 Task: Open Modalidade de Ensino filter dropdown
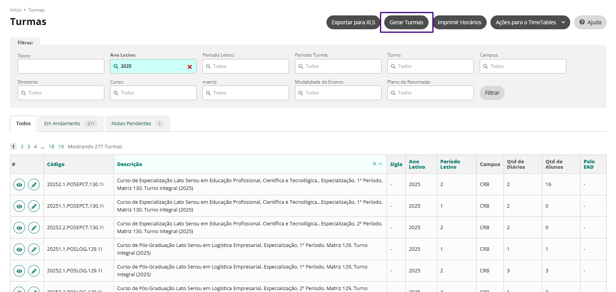[x=338, y=93]
